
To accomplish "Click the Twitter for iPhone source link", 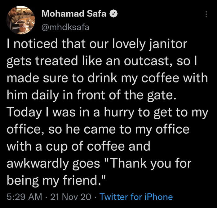I will pyautogui.click(x=137, y=197).
